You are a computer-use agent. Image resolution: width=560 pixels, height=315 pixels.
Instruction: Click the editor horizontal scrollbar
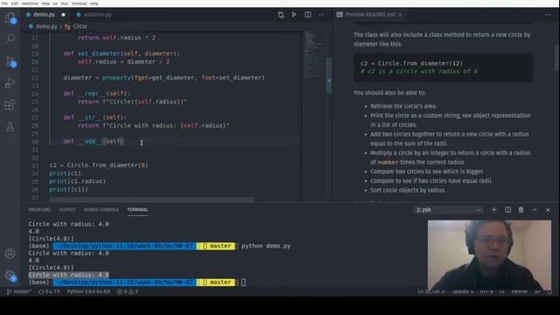click(x=151, y=199)
